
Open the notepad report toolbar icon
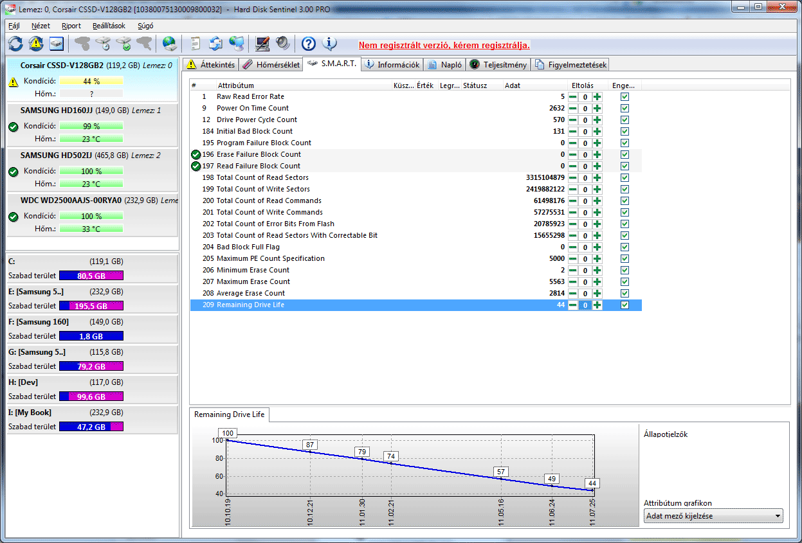(195, 44)
